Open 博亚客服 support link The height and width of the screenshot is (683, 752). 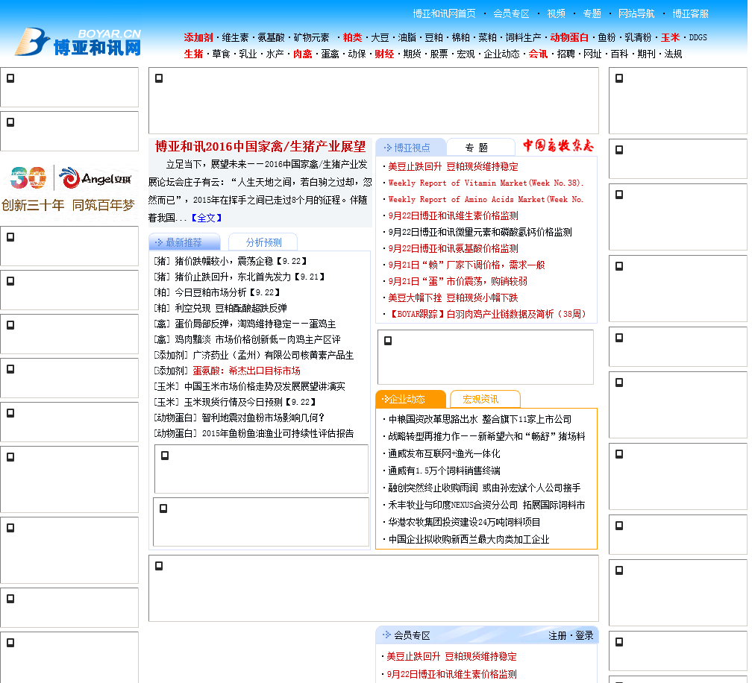coord(690,13)
